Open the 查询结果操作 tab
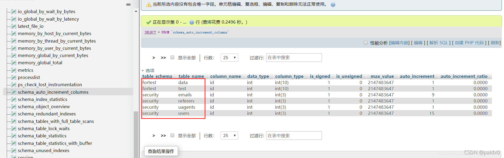Image resolution: width=504 pixels, height=158 pixels. pyautogui.click(x=161, y=151)
